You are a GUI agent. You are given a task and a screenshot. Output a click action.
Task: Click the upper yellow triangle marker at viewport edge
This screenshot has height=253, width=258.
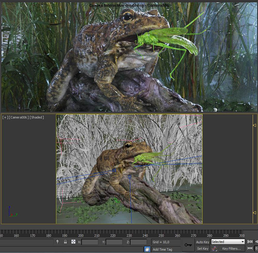point(254,125)
